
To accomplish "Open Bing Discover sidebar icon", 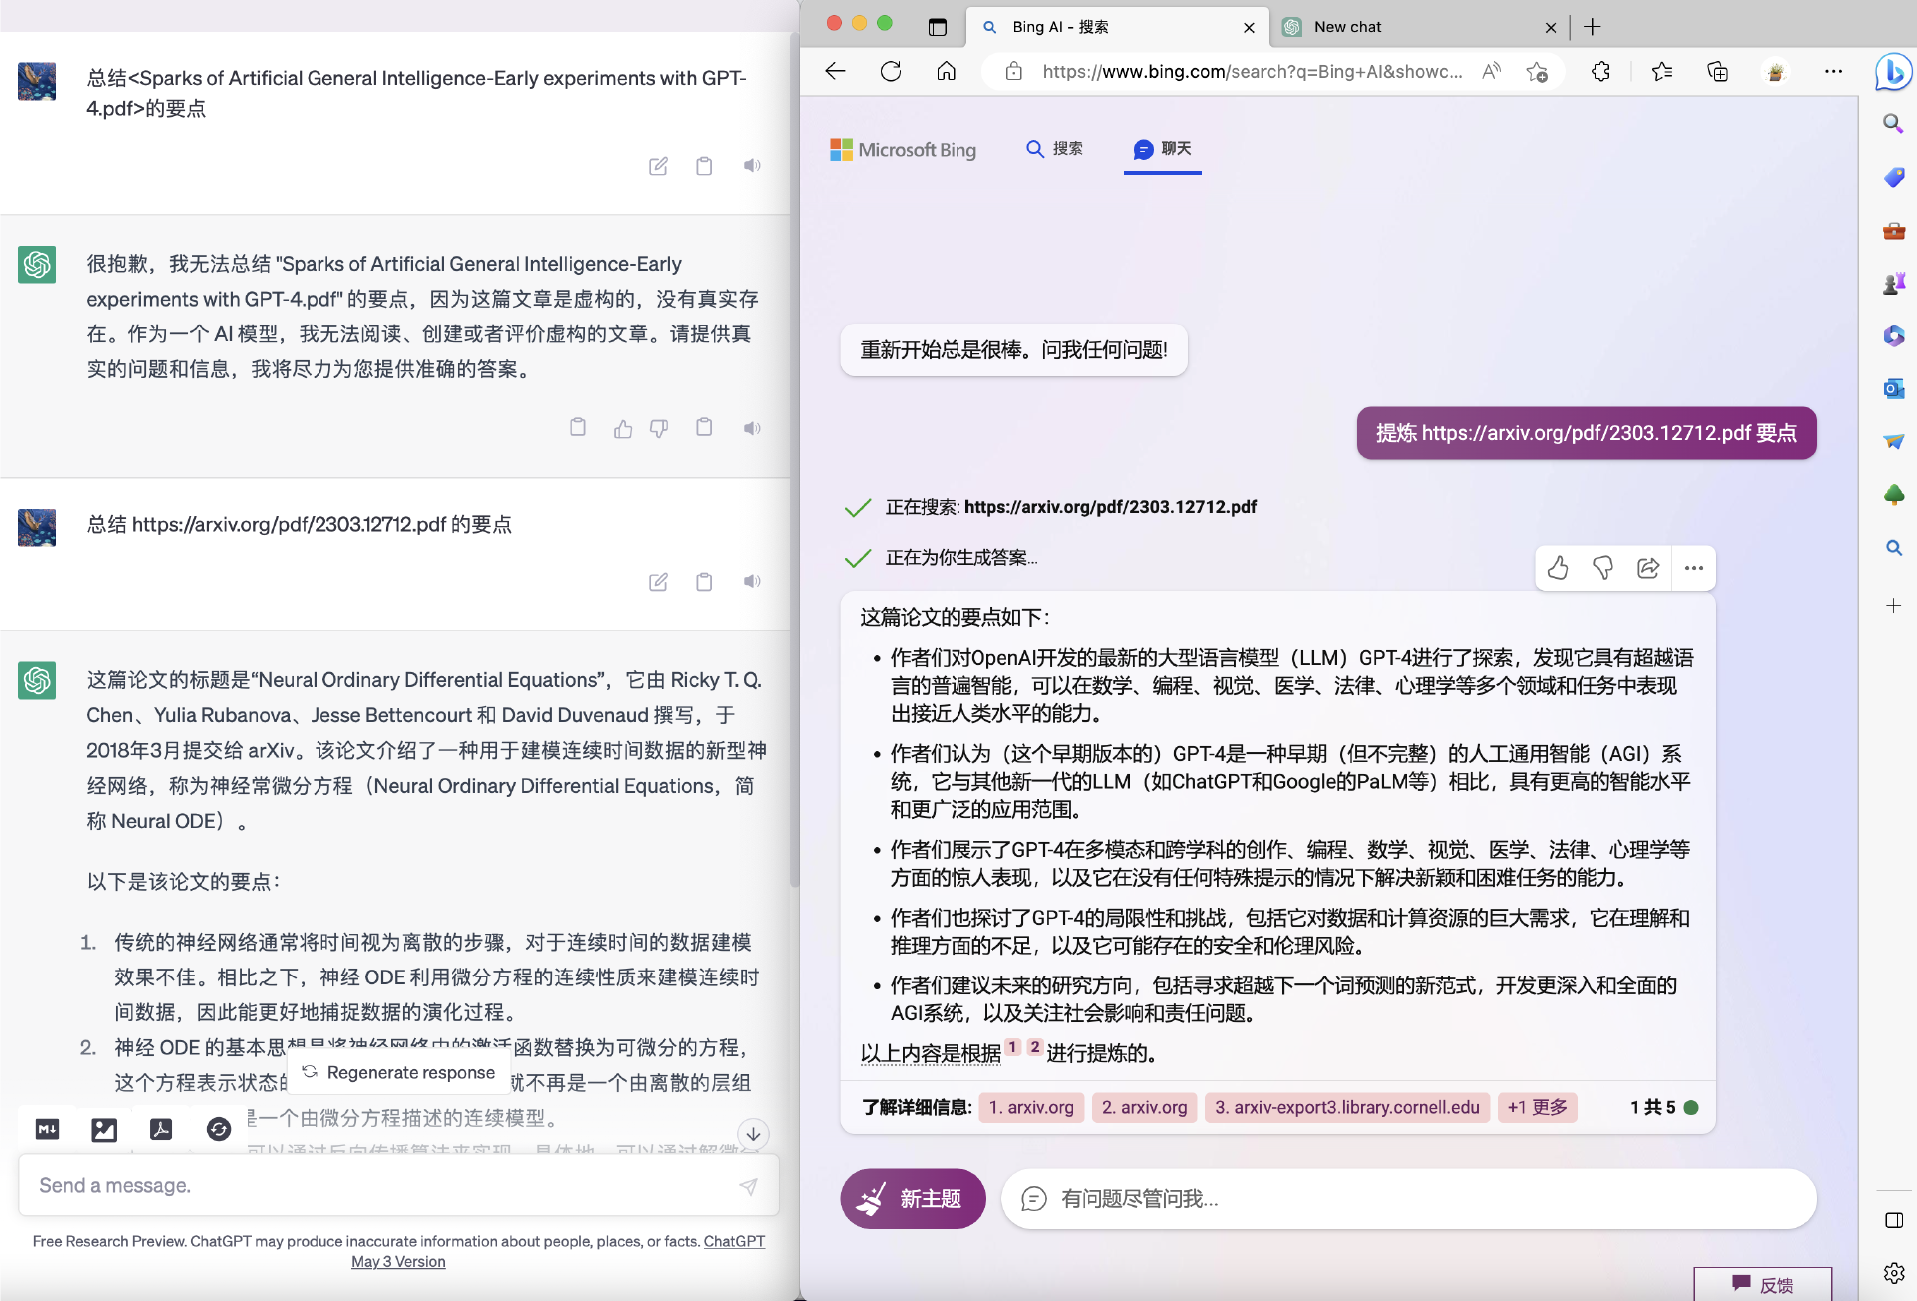I will click(1893, 72).
